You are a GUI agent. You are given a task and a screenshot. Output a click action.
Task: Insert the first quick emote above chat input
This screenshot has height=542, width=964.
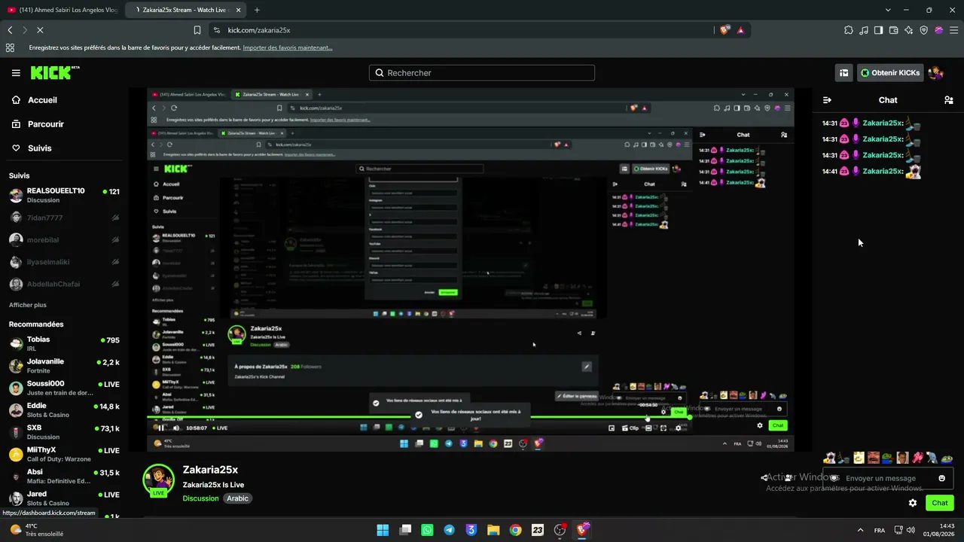click(x=829, y=458)
